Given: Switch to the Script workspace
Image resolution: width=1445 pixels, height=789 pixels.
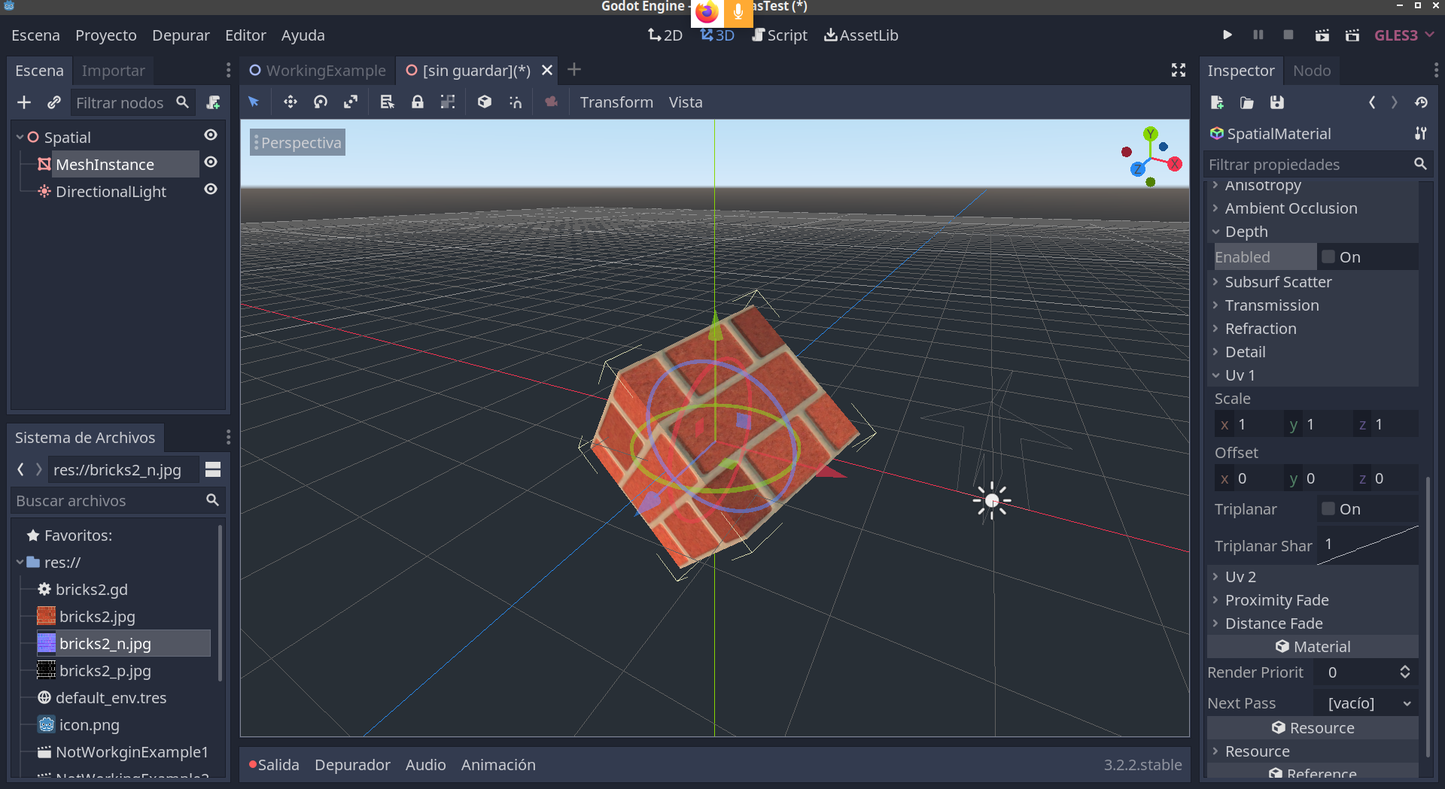Looking at the screenshot, I should click(780, 35).
